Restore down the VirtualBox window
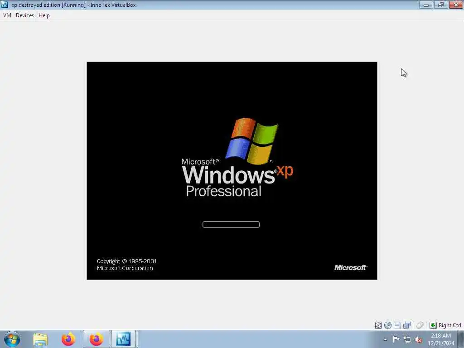This screenshot has width=464, height=348. (441, 5)
